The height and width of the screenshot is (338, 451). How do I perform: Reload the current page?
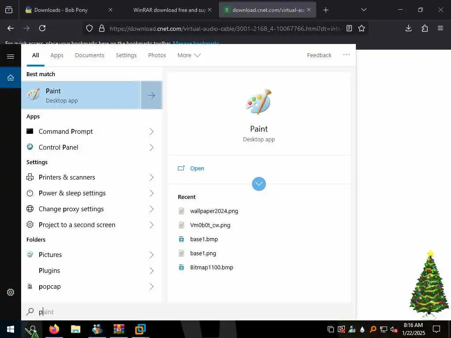click(x=42, y=28)
